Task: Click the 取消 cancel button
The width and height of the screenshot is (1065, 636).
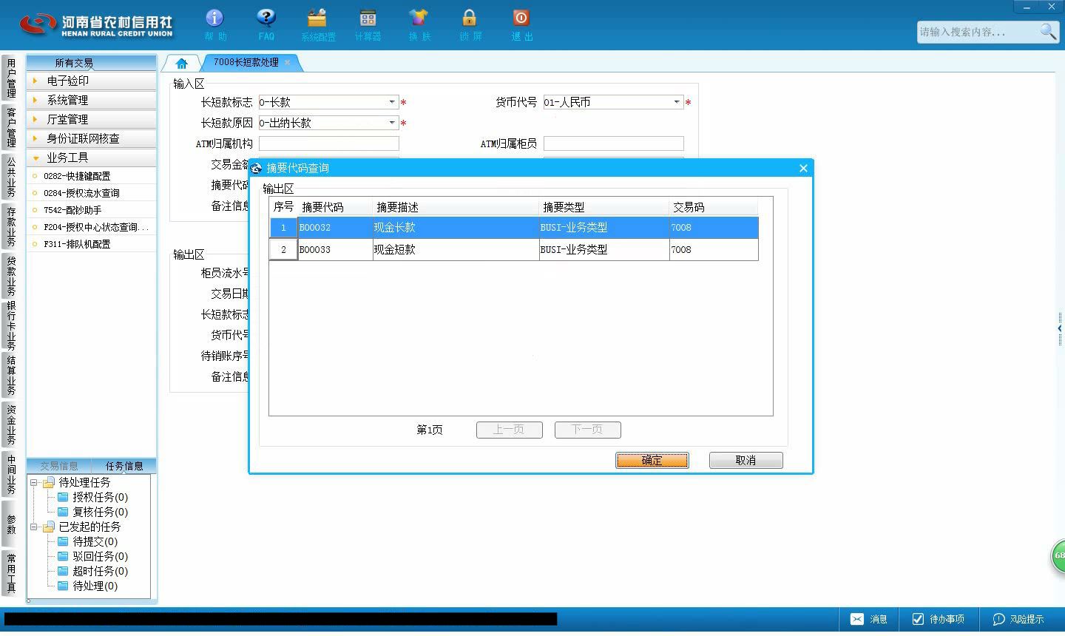Action: (x=745, y=460)
